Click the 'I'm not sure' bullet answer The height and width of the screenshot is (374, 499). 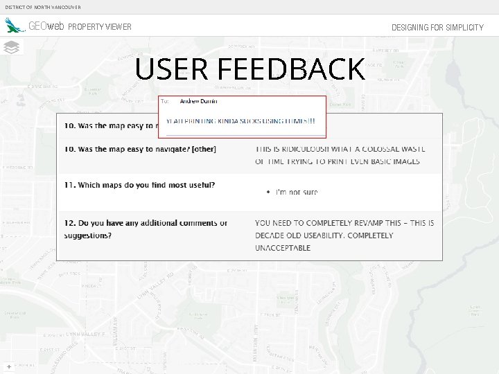click(x=297, y=192)
